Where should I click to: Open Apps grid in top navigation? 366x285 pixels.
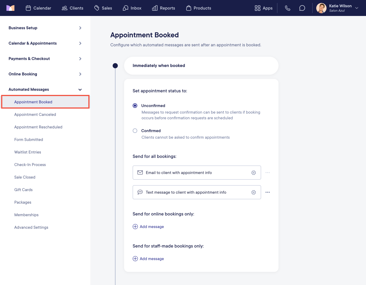(264, 8)
